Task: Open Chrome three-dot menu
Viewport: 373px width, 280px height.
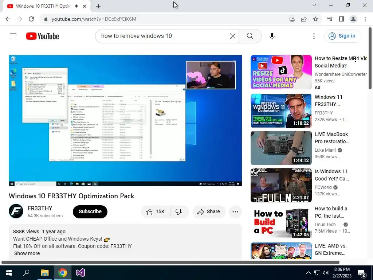Action: point(365,19)
